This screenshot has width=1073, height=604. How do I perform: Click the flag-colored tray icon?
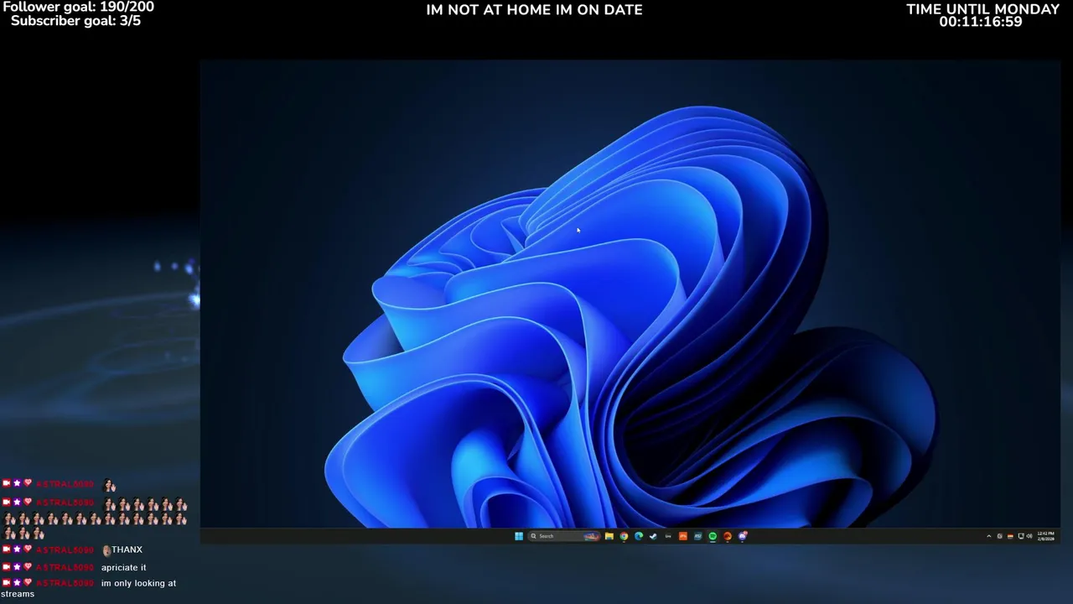[x=1010, y=536]
